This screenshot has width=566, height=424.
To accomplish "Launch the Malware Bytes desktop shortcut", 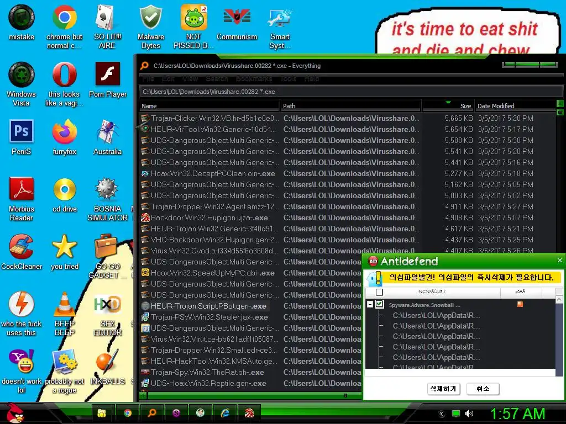I will tap(150, 26).
